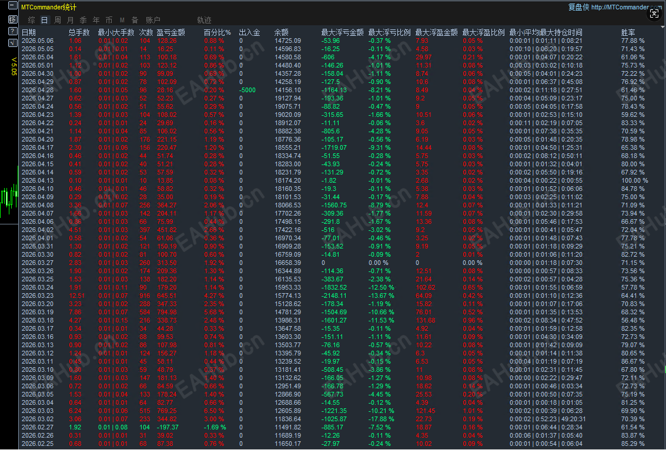Click the -2148.11 floating loss cell
This screenshot has height=450, width=666.
pos(334,295)
